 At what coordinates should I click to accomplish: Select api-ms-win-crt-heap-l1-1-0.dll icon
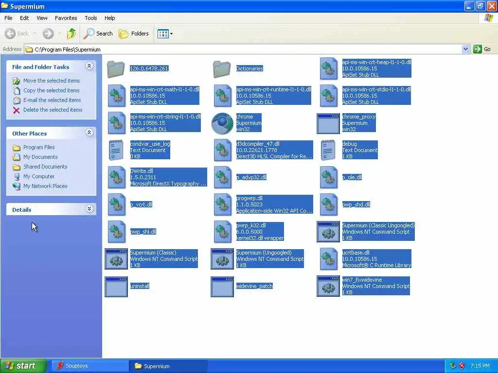pyautogui.click(x=329, y=68)
